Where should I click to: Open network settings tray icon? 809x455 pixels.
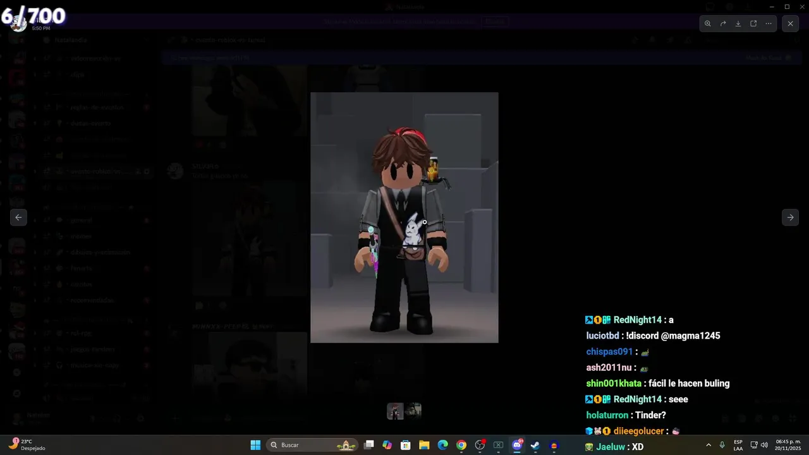point(754,445)
